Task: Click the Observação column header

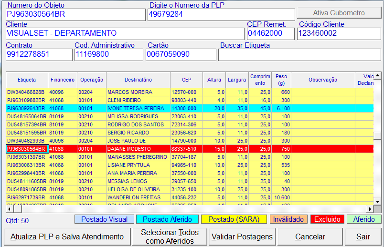Action: click(323, 80)
